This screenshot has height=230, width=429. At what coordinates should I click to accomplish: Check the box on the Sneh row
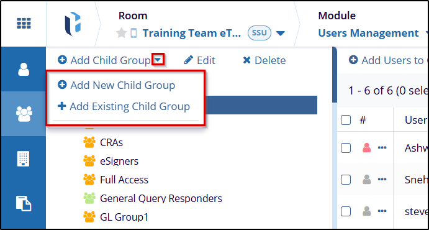point(346,180)
